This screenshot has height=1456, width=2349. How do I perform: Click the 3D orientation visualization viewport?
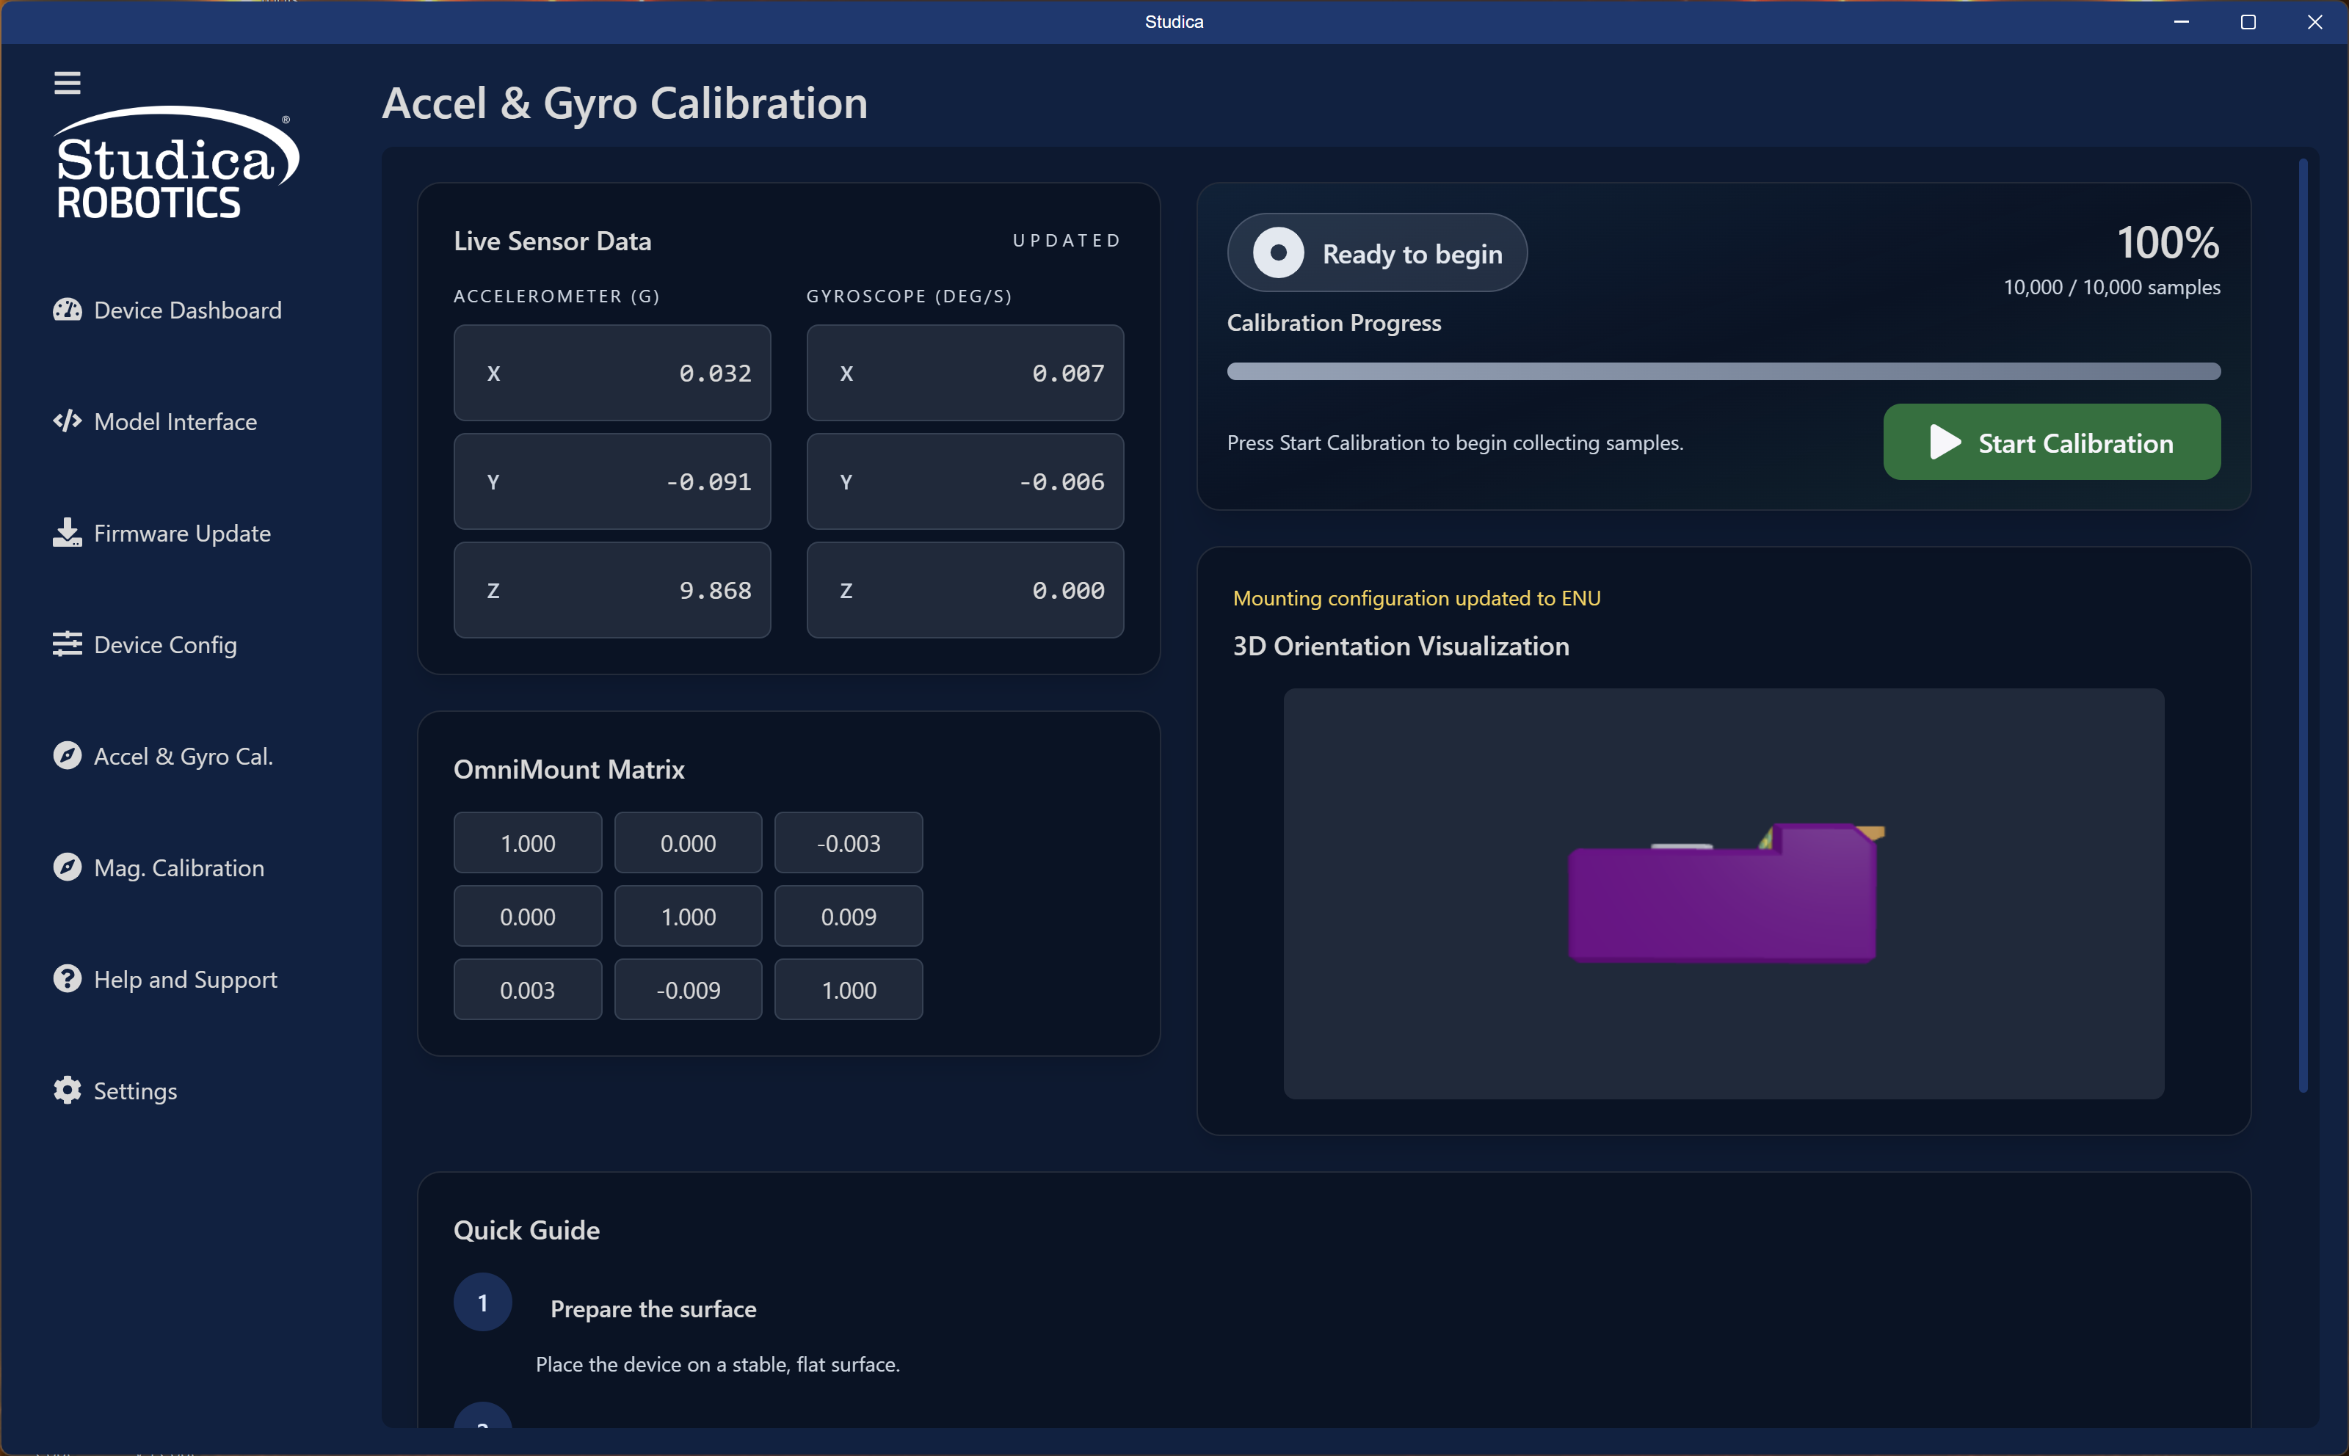tap(1723, 892)
